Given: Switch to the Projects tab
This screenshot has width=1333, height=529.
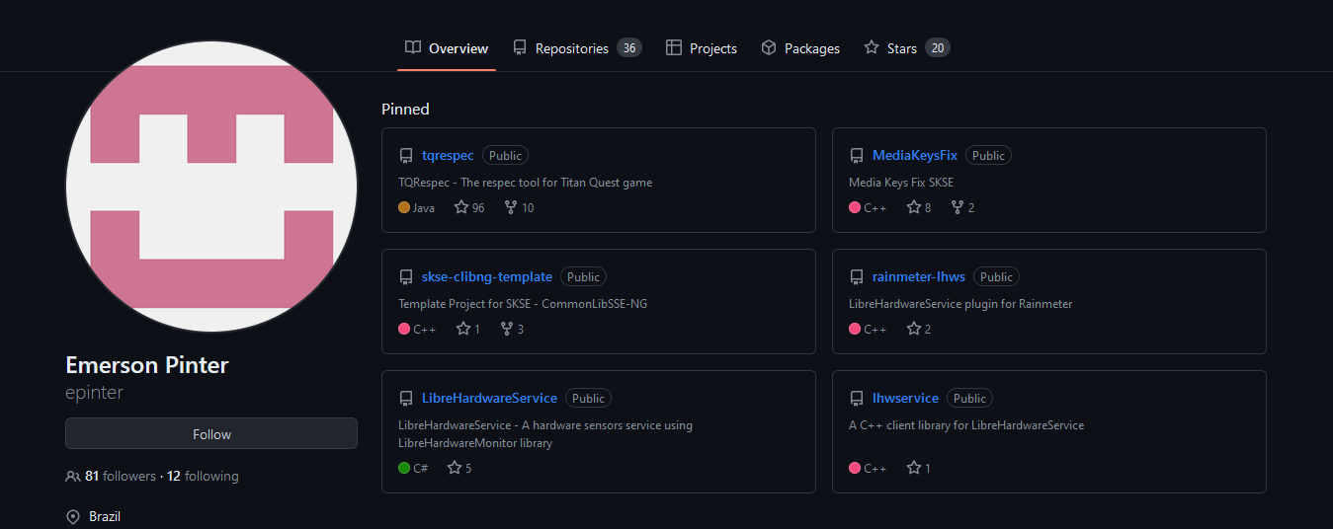Looking at the screenshot, I should [702, 48].
